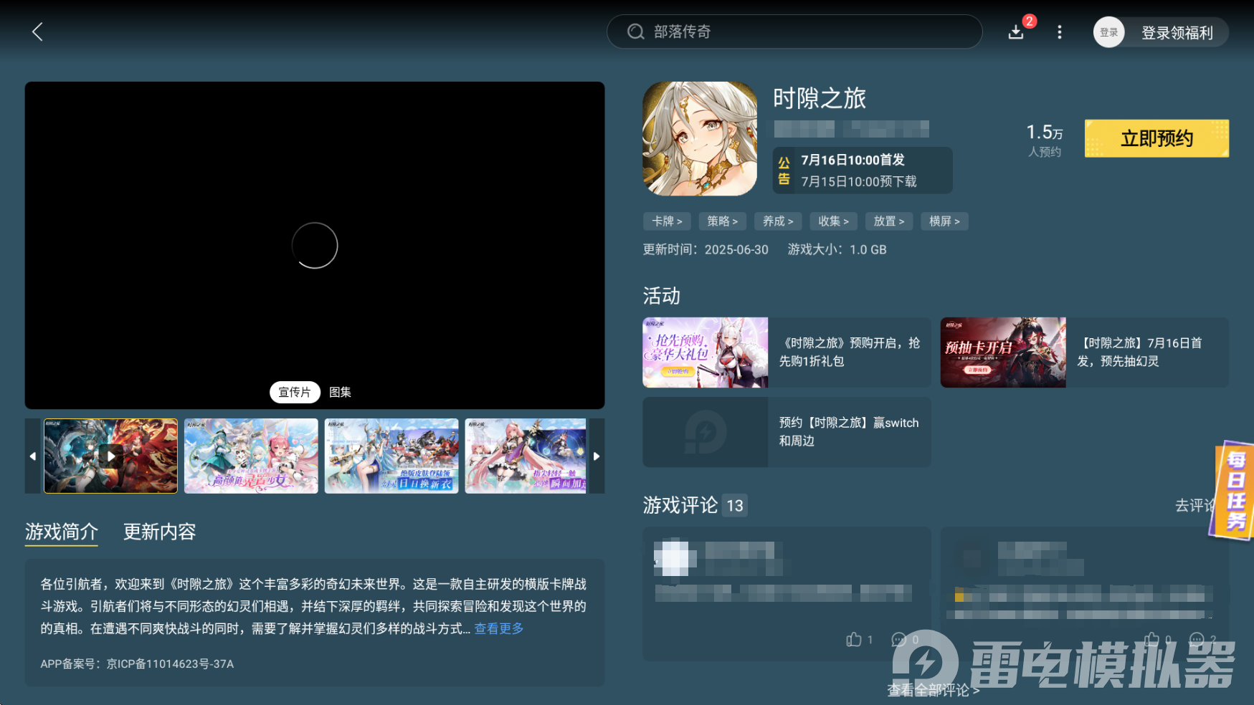Open the three-dot more options menu
Image resolution: width=1254 pixels, height=705 pixels.
(1060, 32)
